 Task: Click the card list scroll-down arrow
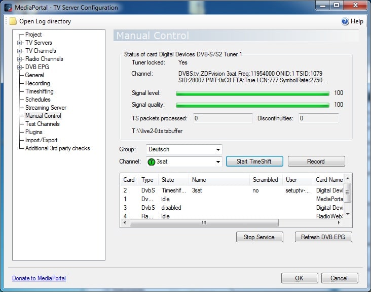347,214
